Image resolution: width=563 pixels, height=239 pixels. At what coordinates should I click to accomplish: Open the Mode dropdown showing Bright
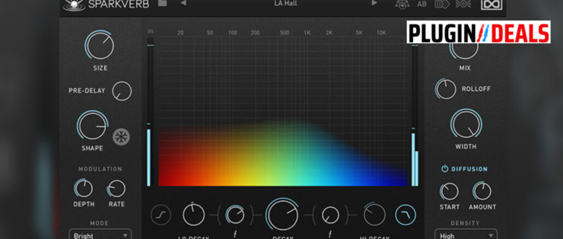coord(100,235)
